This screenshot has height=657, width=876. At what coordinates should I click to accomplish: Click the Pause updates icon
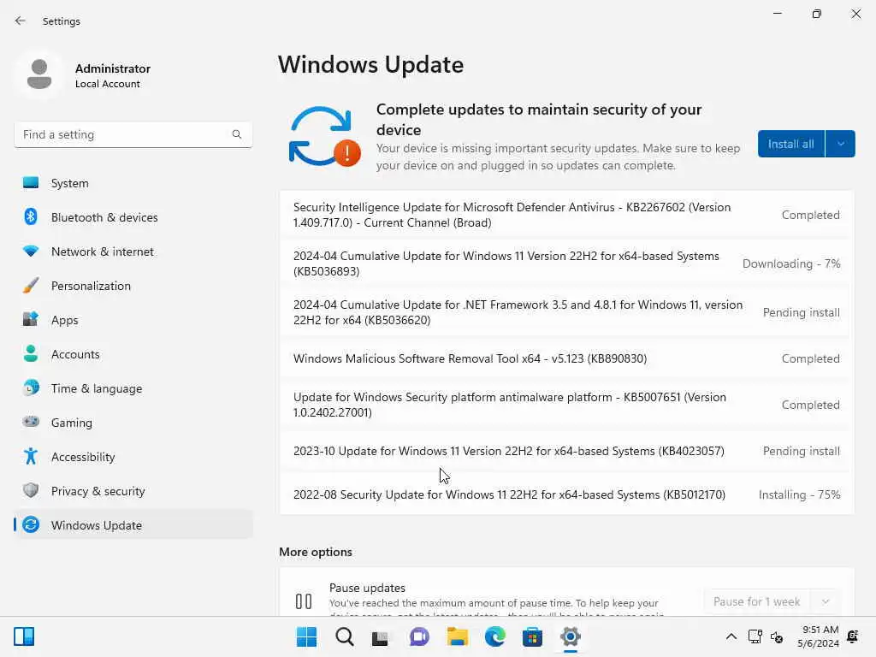[x=304, y=601]
